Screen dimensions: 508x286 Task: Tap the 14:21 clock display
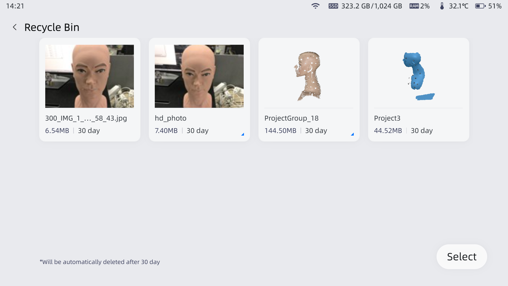15,6
